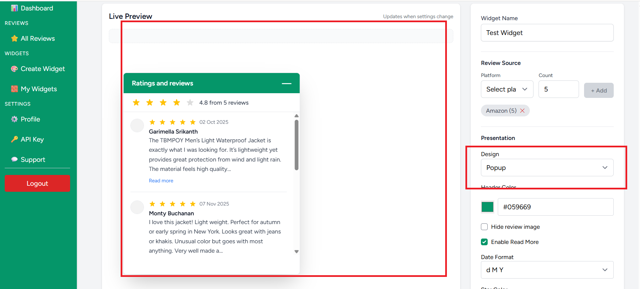Enable the Hide review image checkbox
Screen dimensions: 640x289
click(x=484, y=227)
